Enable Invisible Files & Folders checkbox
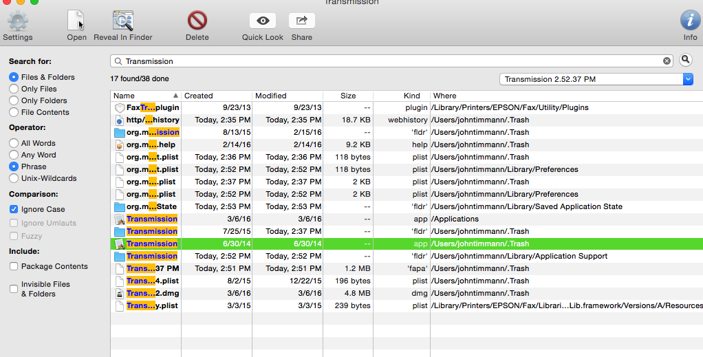 pyautogui.click(x=14, y=289)
